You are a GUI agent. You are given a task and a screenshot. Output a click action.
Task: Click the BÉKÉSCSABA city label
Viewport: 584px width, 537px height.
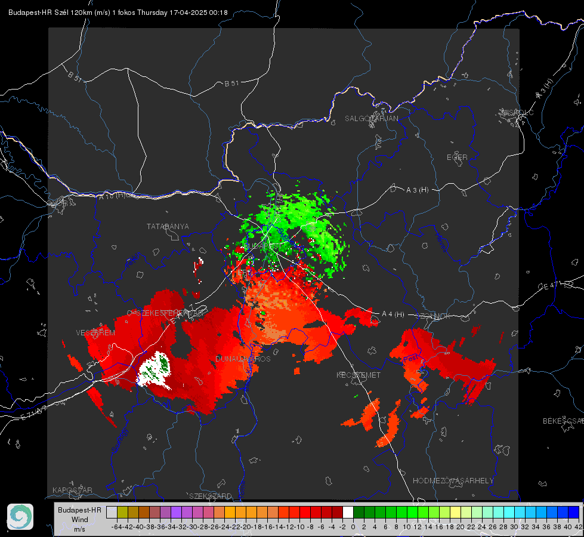click(x=563, y=421)
